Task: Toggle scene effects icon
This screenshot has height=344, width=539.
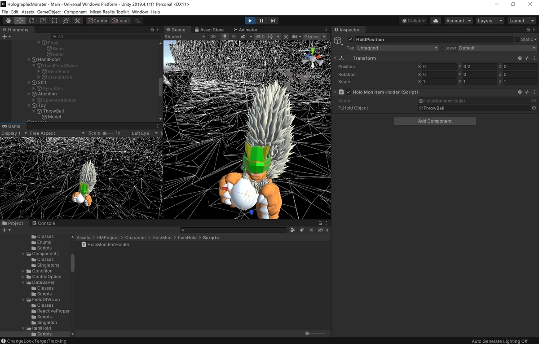Action: click(243, 37)
